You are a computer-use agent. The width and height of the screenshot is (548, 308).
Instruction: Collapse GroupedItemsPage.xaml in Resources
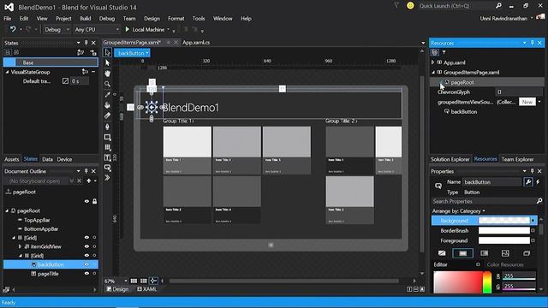pos(433,72)
